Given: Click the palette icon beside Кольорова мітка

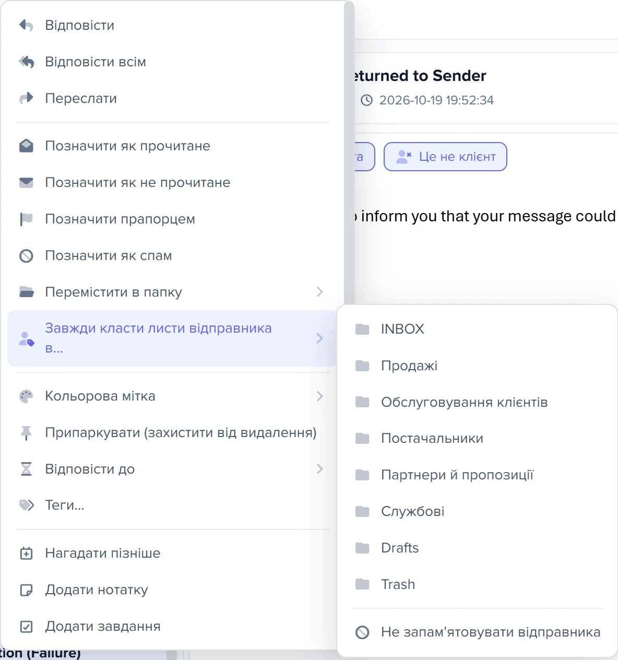Looking at the screenshot, I should click(26, 396).
